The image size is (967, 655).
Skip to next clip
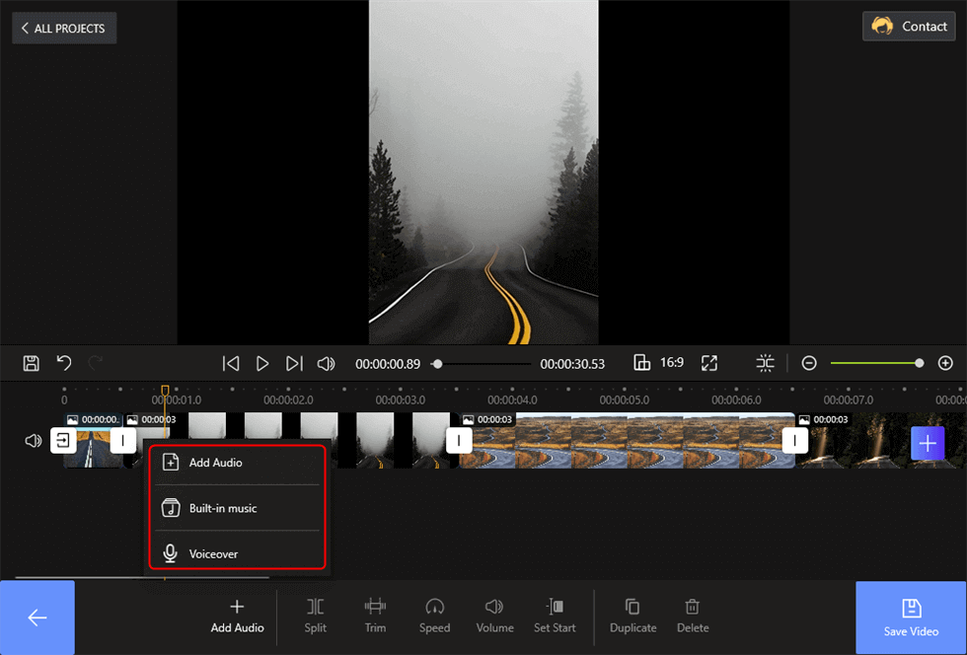coord(294,363)
